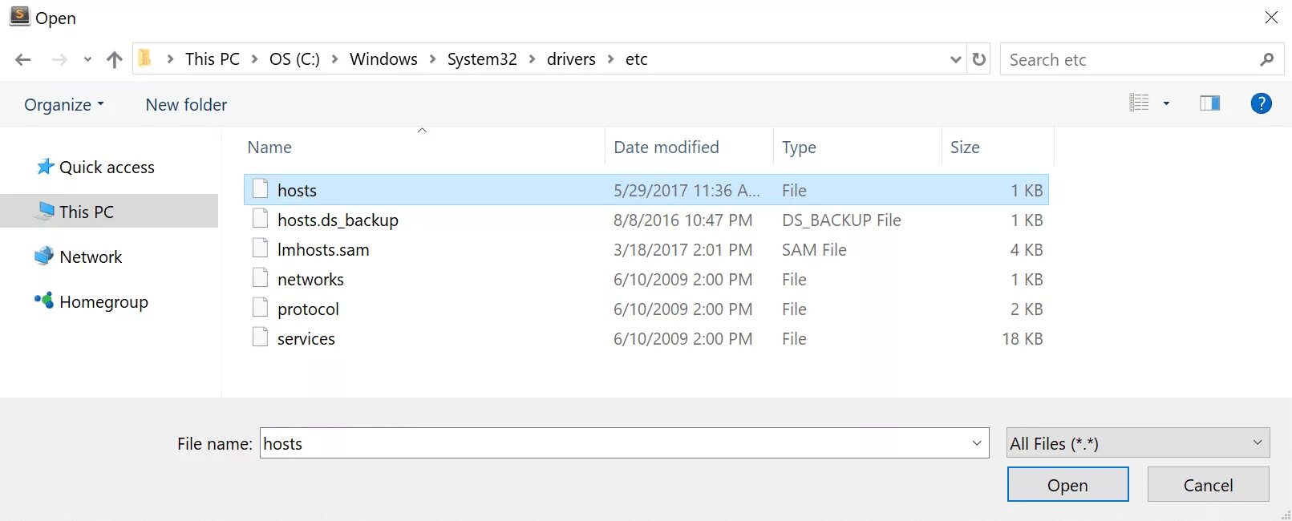1292x521 pixels.
Task: Navigate to System32 in breadcrumb
Action: 482,59
